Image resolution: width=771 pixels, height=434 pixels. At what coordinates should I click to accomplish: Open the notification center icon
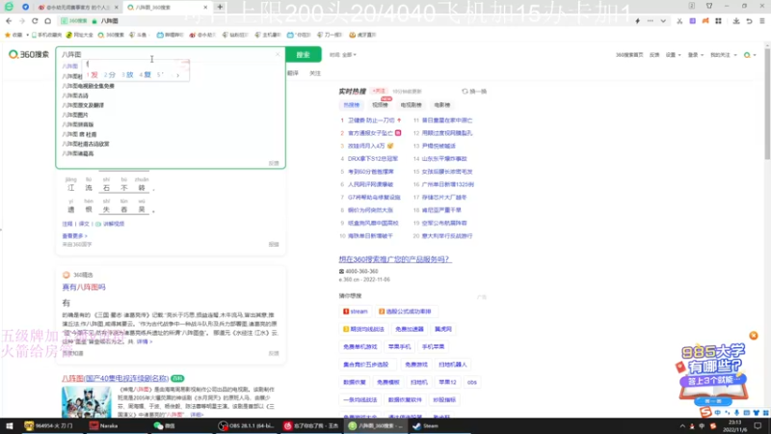[758, 426]
